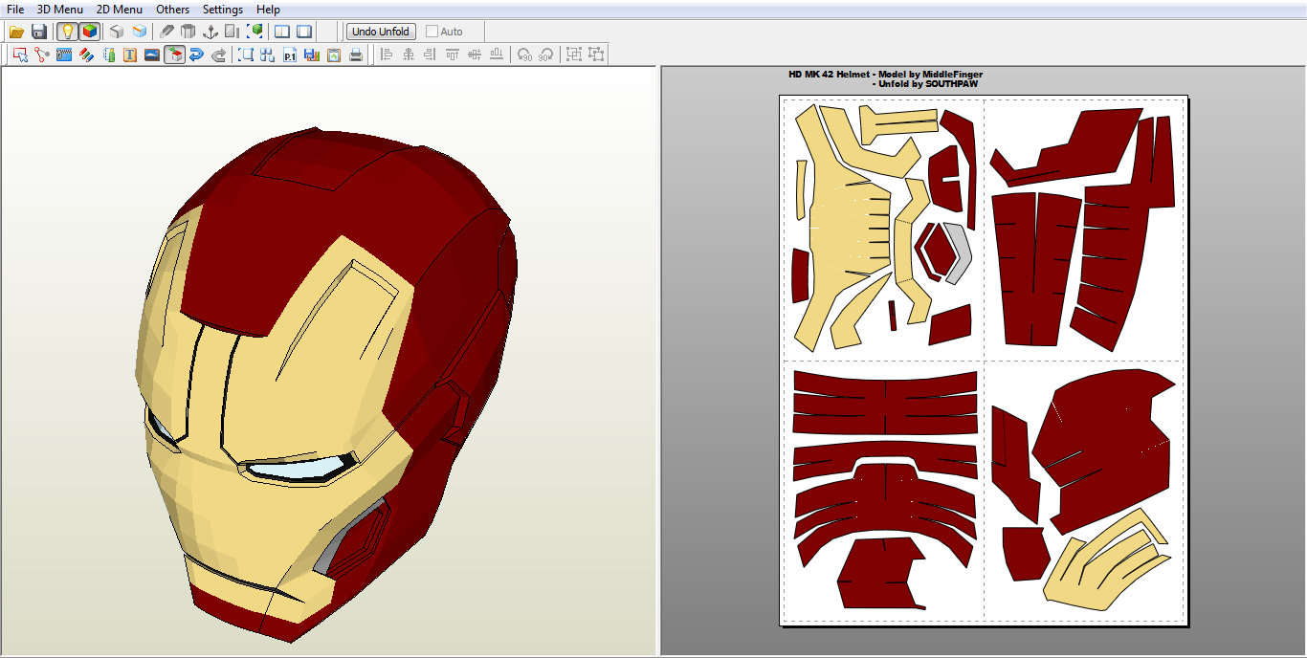The image size is (1307, 658).
Task: Open the colored pencils edge color tool
Action: [x=86, y=55]
